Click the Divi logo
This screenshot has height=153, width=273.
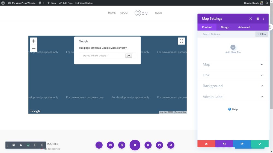pos(141,13)
